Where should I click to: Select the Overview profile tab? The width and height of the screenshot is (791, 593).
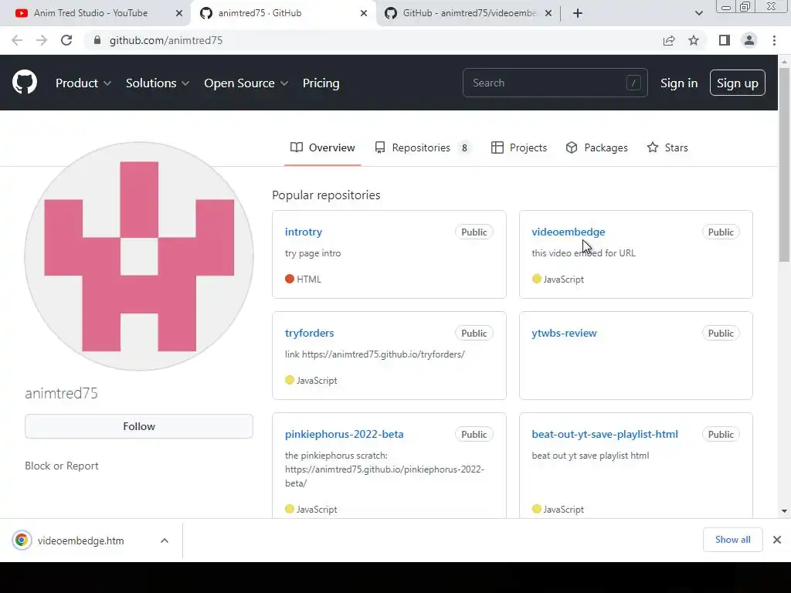tap(322, 147)
